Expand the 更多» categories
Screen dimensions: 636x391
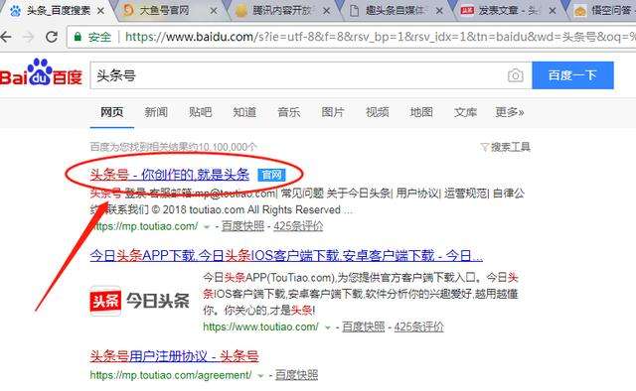click(x=510, y=112)
